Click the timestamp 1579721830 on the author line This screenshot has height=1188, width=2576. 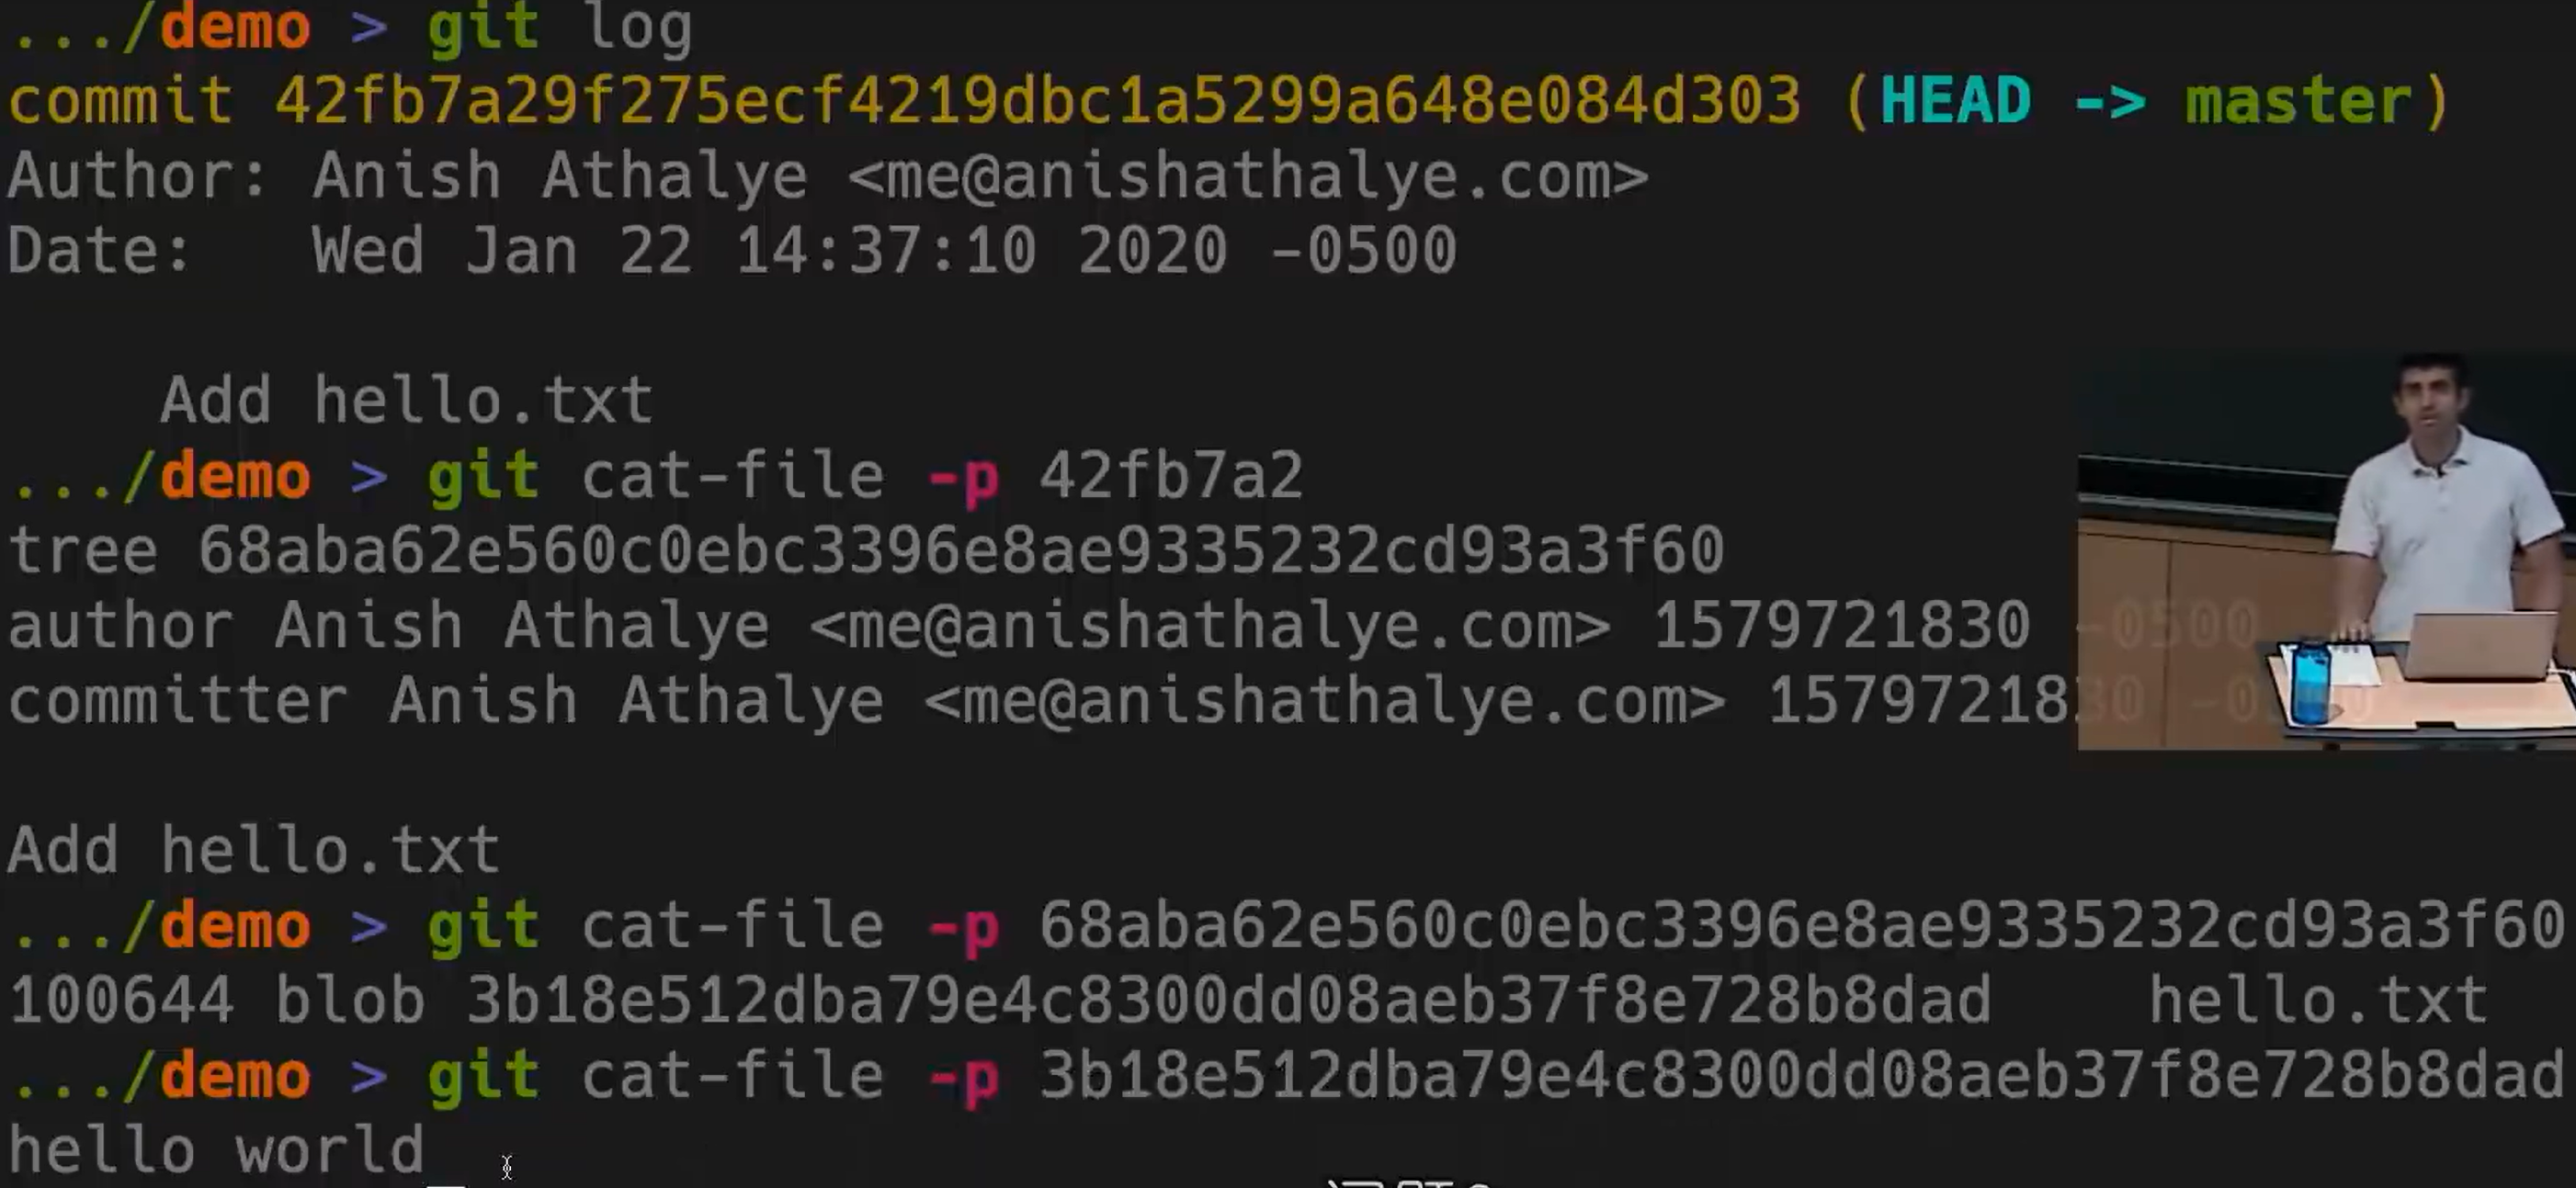1840,625
